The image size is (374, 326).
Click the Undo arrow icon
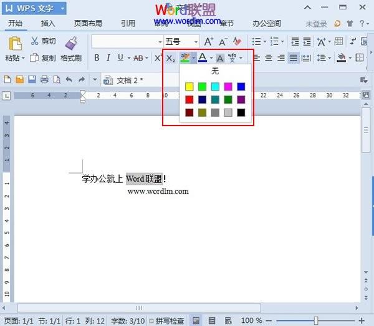pos(69,79)
